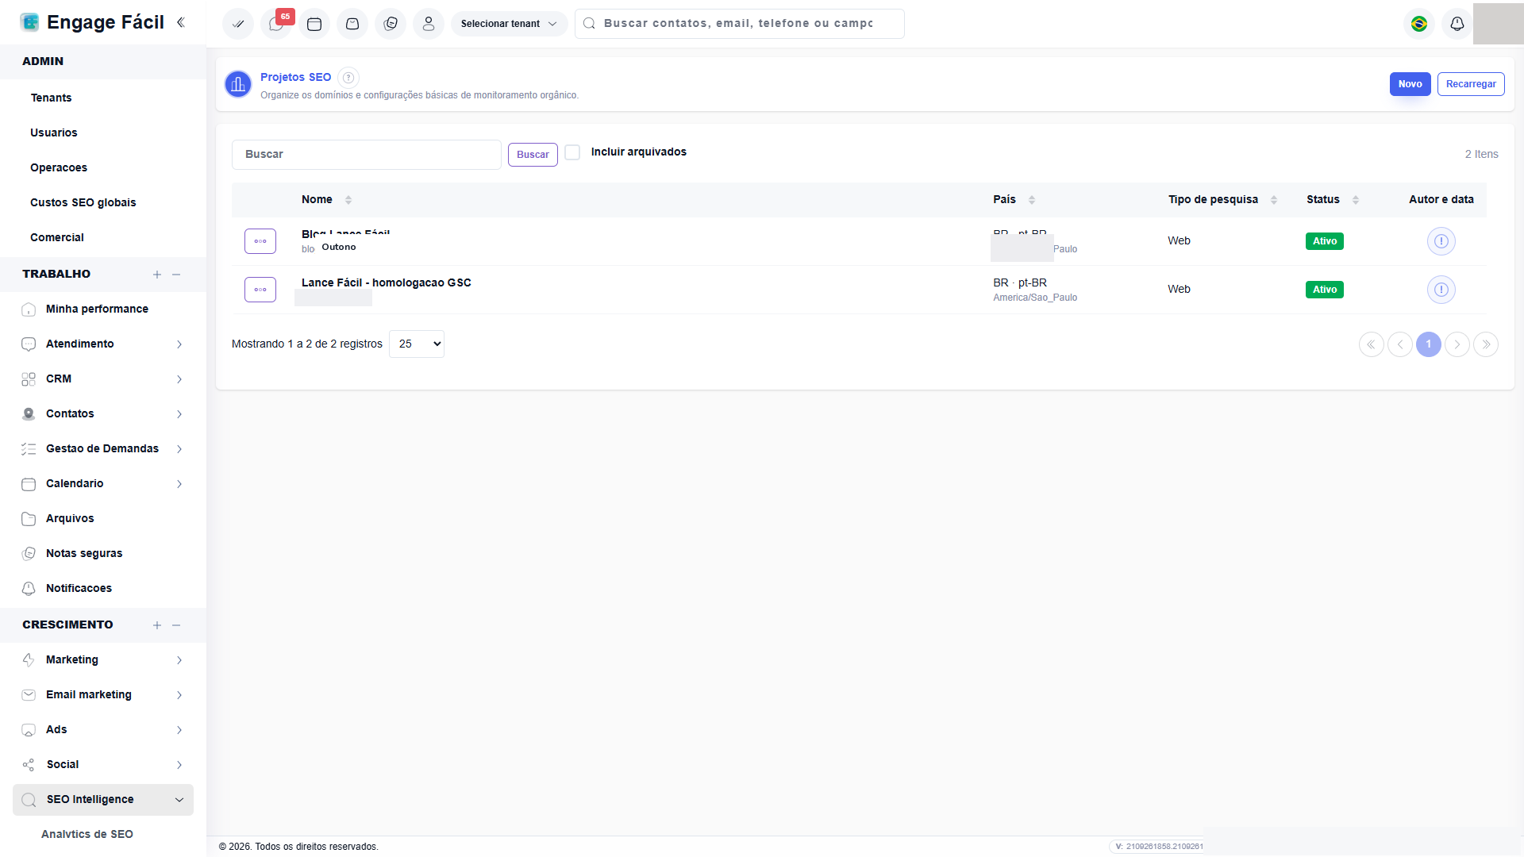Screen dimensions: 1524x857
Task: Collapse TRABALHO section with the minus icon
Action: point(176,275)
